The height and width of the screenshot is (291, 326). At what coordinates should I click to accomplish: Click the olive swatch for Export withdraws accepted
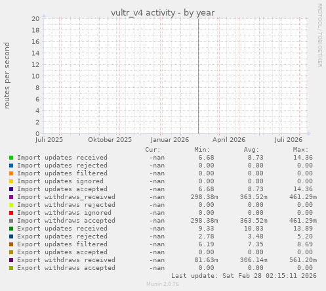11,268
